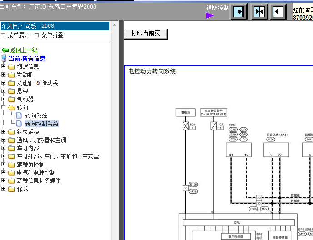This screenshot has width=313, height=240.
Task: Select the 车身内部 folder icon
Action: 11,148
